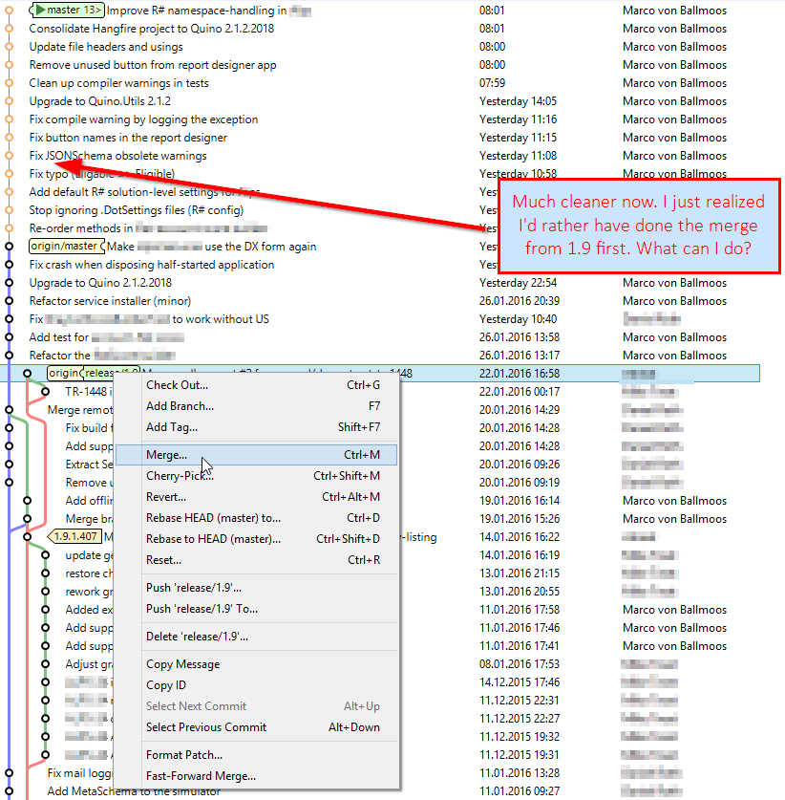Viewport: 785px width, 800px height.
Task: Select commit node for 'Fix JSONSchema obsolete warnings'
Action: (x=9, y=156)
